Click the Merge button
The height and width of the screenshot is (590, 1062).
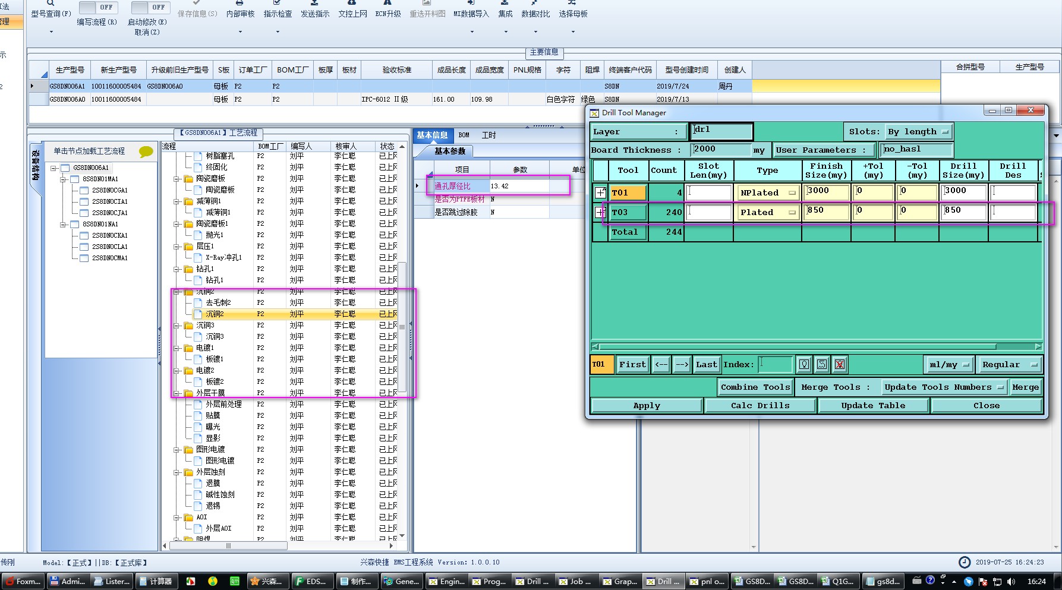[1025, 387]
